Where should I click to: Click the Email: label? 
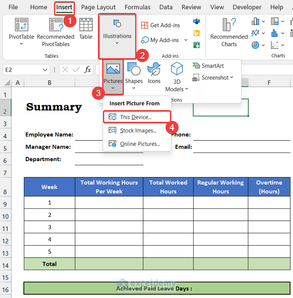(183, 147)
